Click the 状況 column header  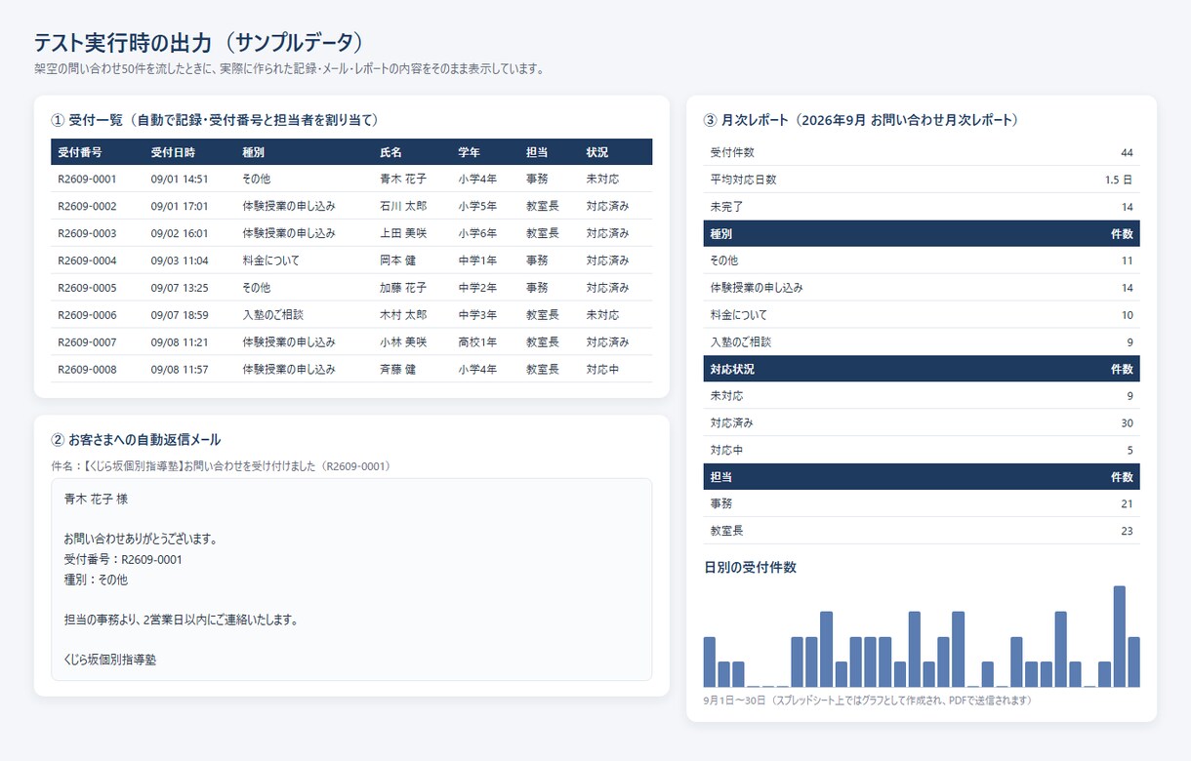597,152
